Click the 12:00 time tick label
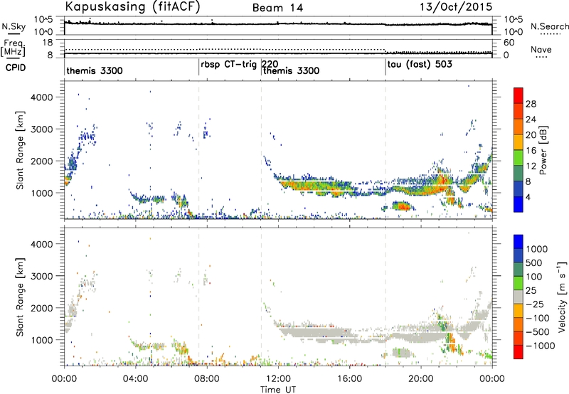569x394 pixels. 278,379
